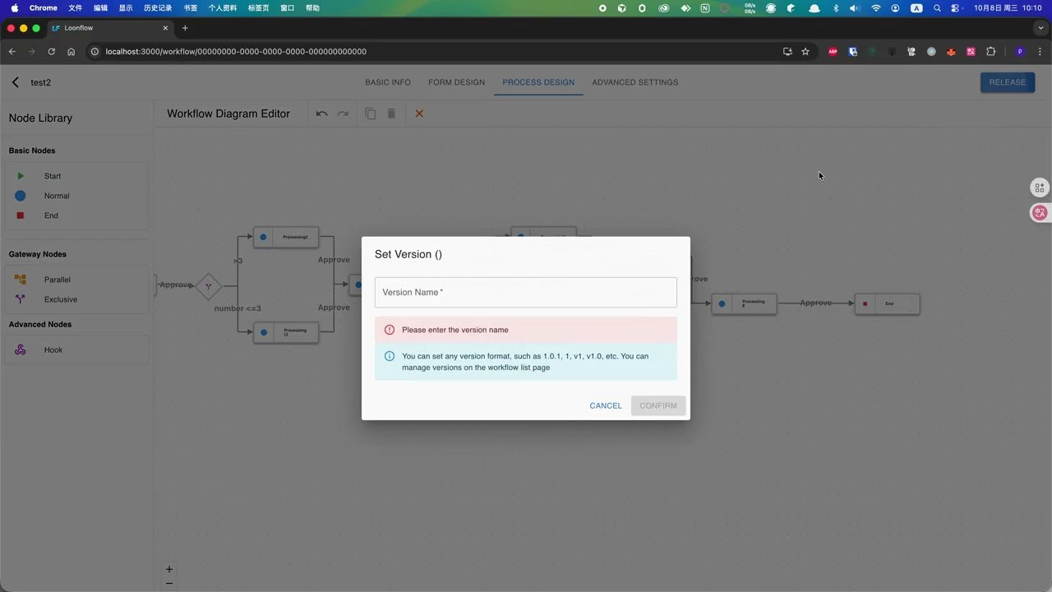This screenshot has height=592, width=1052.
Task: Click the redo icon in diagram editor
Action: point(344,113)
